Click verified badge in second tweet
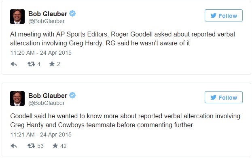Image resolution: width=252 pixels, height=158 pixels. coord(72,95)
